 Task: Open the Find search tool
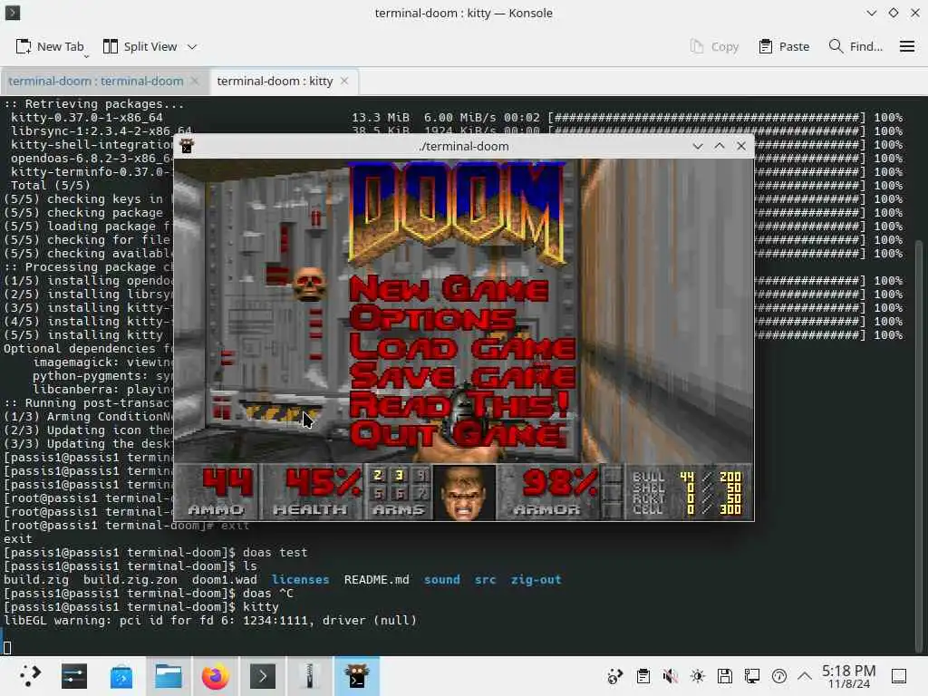coord(855,47)
